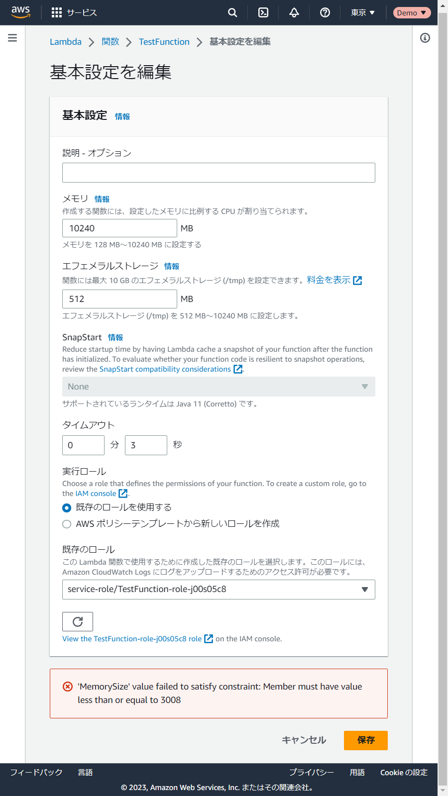Select the use existing role radio option
448x796 pixels.
click(67, 508)
